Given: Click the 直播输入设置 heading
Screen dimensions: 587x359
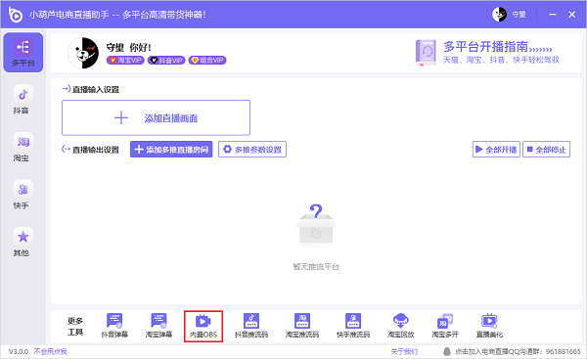Looking at the screenshot, I should pyautogui.click(x=96, y=89).
